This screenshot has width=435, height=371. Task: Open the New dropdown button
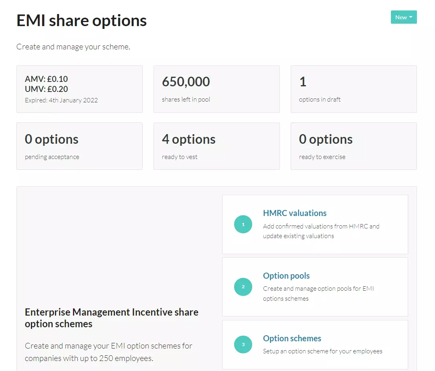404,17
